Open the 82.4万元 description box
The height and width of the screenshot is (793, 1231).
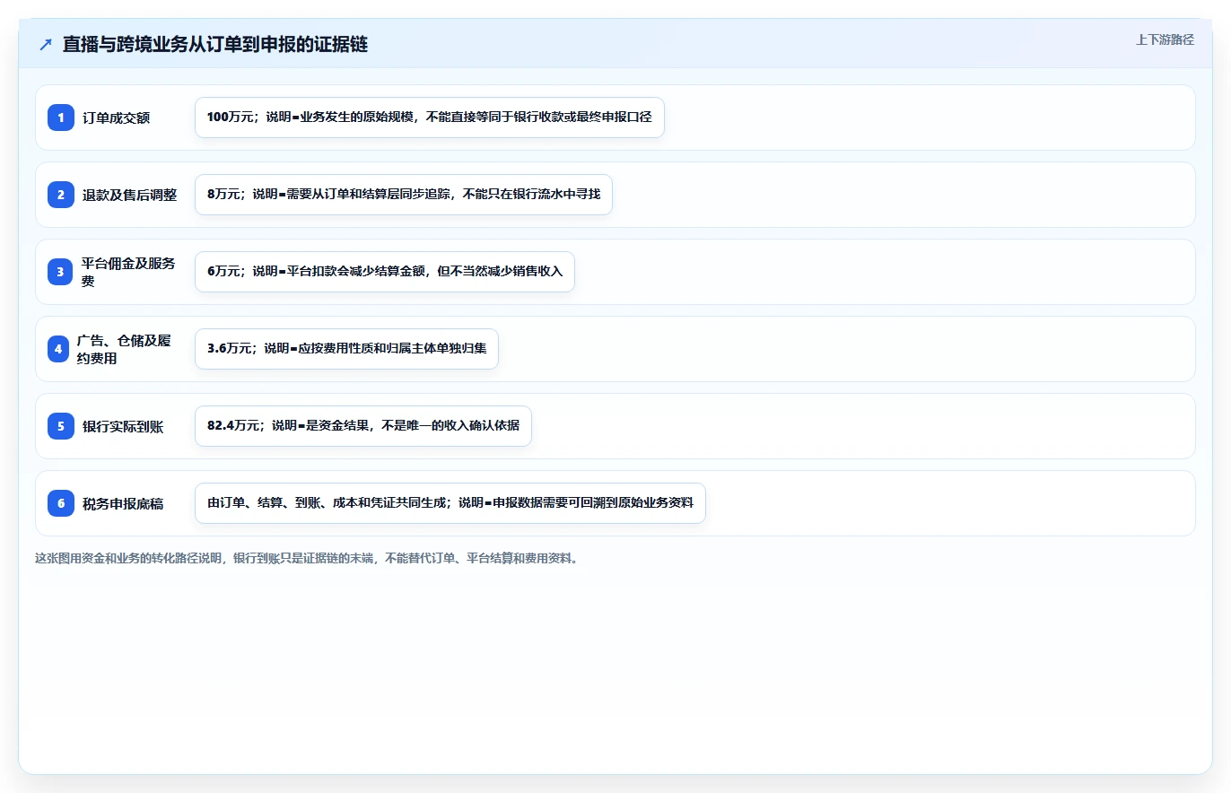pyautogui.click(x=363, y=426)
